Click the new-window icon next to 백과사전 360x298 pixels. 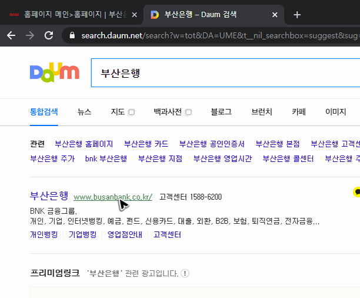(x=188, y=112)
